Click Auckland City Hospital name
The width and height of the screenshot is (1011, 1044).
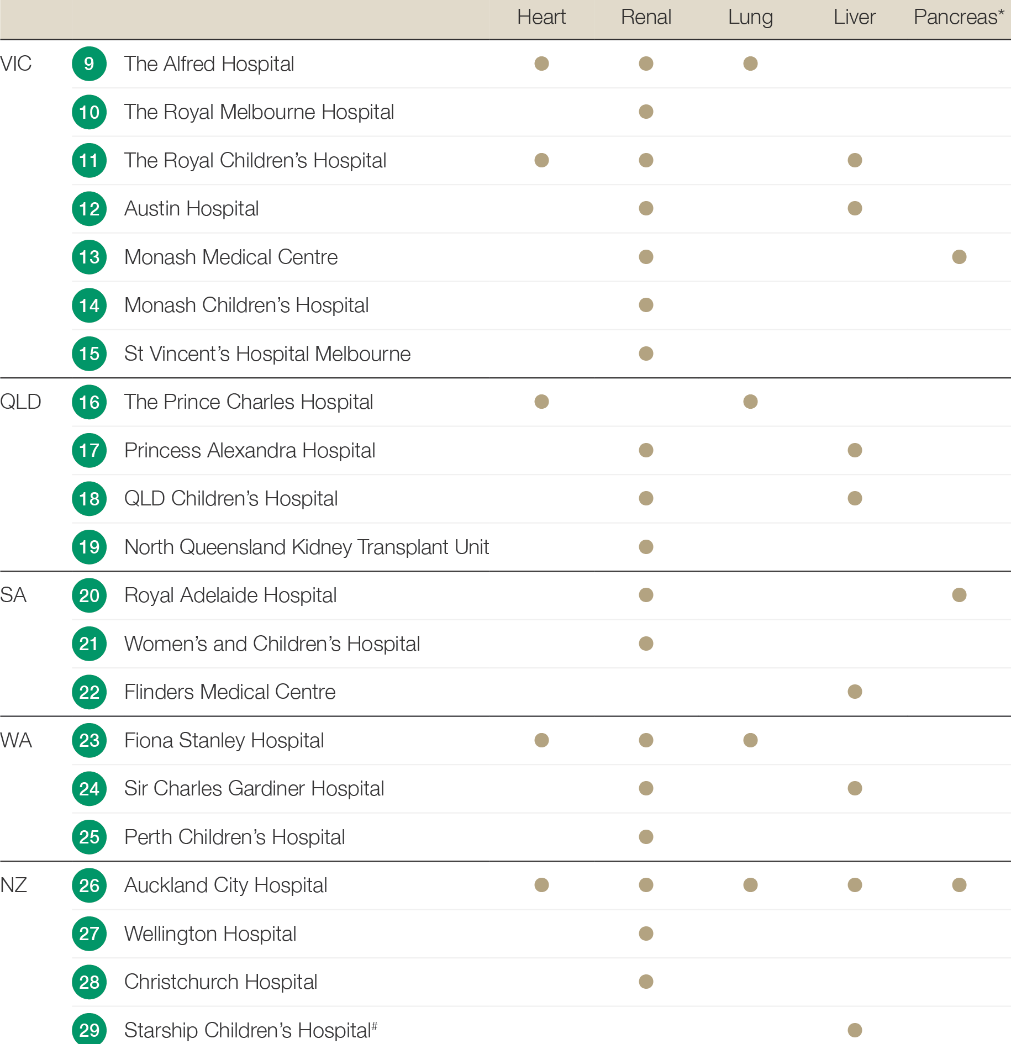click(x=225, y=885)
